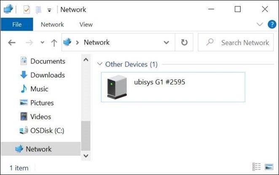Open the address bar history dropdown
The width and height of the screenshot is (279, 175).
166,42
